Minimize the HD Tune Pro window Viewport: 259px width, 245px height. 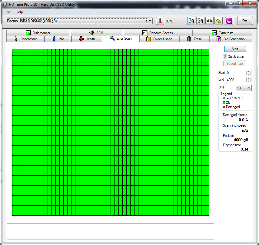point(230,3)
